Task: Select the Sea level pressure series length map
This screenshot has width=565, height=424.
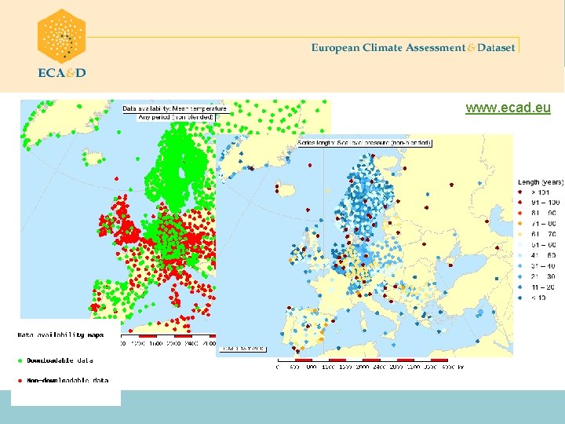Action: (364, 246)
